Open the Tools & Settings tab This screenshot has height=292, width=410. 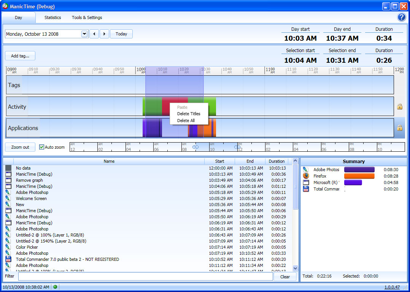tap(87, 17)
